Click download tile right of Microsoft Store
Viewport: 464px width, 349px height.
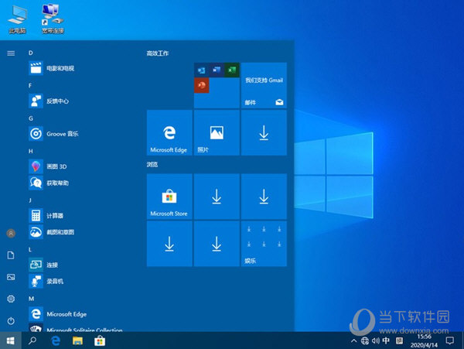coord(217,197)
